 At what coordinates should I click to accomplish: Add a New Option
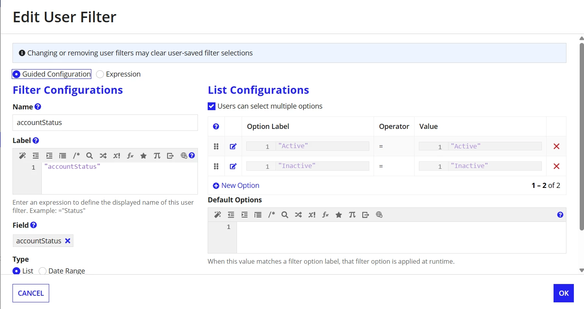pos(236,186)
